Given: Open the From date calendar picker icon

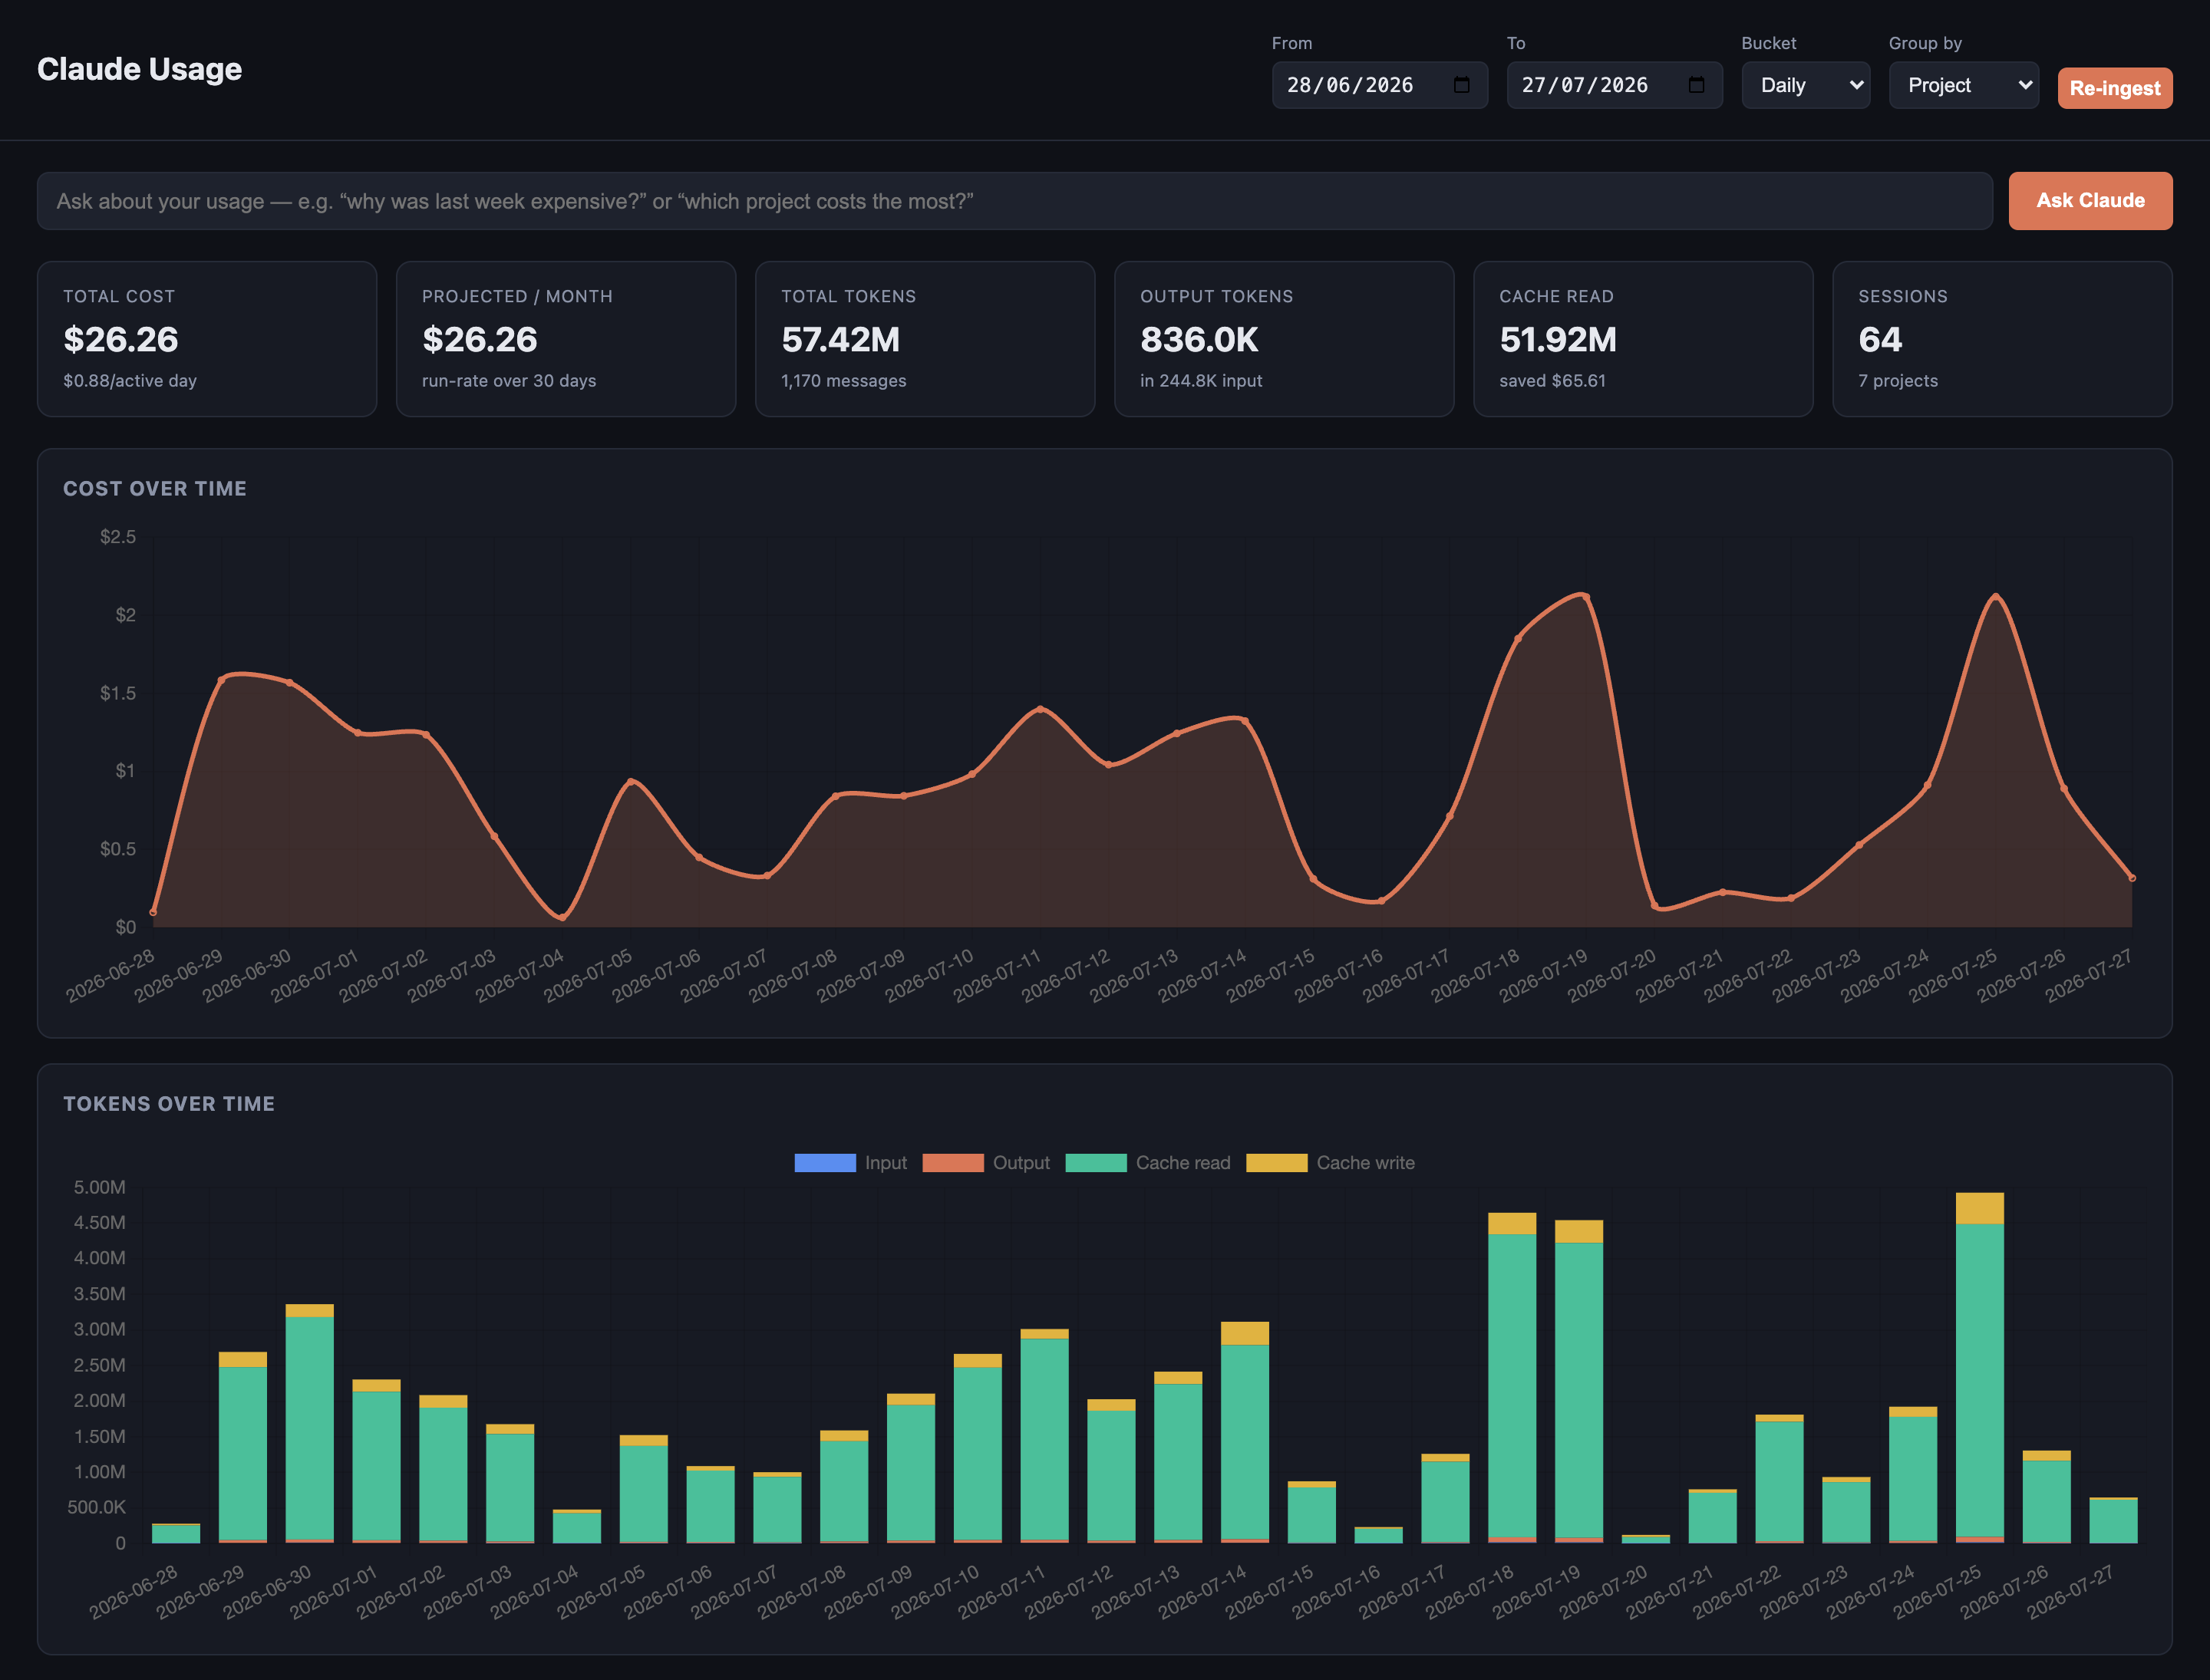Looking at the screenshot, I should click(x=1460, y=85).
